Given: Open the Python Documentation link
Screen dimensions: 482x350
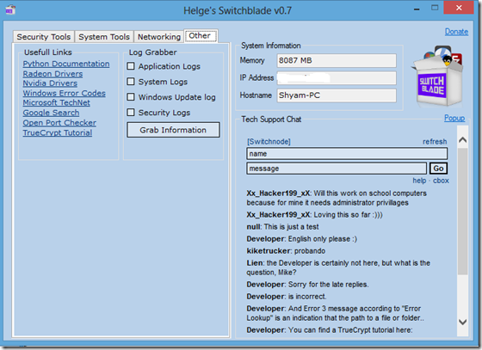Looking at the screenshot, I should (x=66, y=64).
